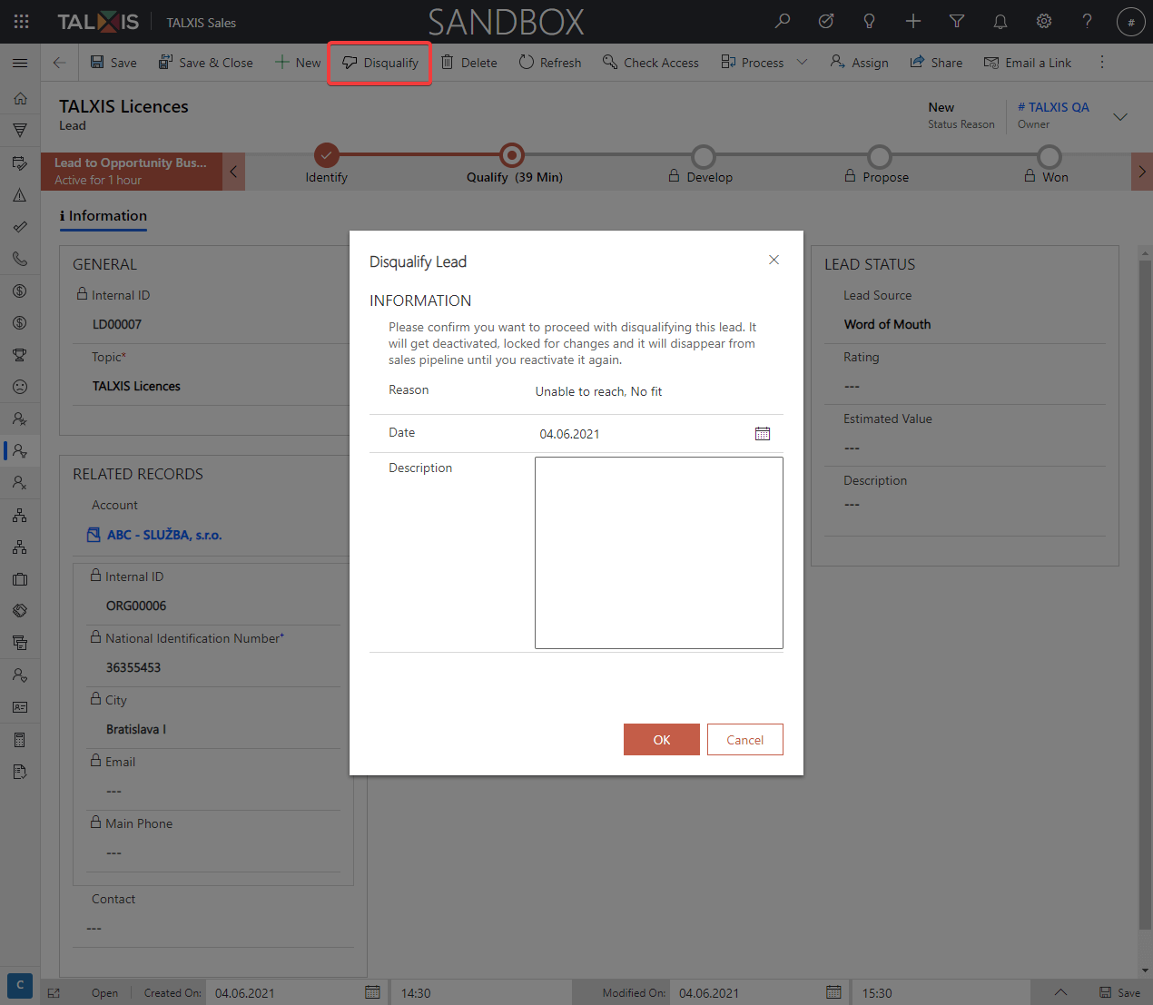The height and width of the screenshot is (1005, 1153).
Task: Click Save in the footer bar
Action: (1119, 992)
